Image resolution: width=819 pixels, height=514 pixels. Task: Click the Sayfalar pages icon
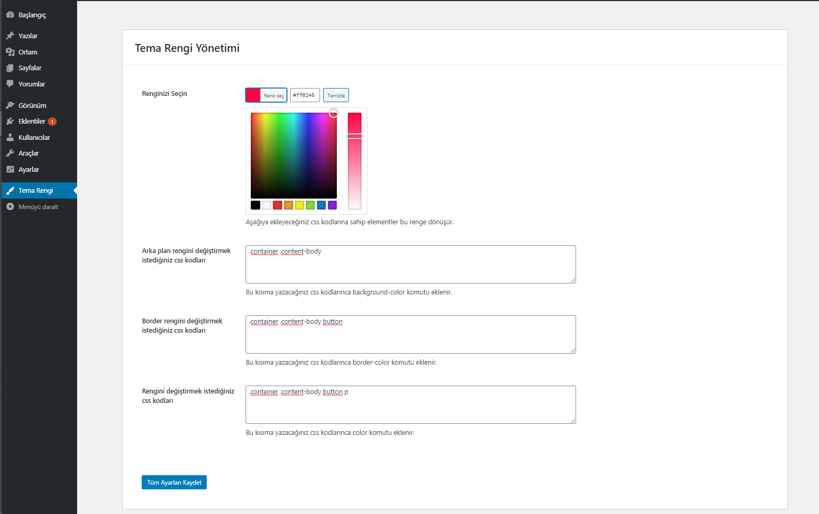point(10,68)
